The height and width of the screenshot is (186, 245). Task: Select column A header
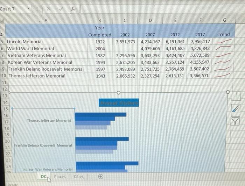click(46, 21)
